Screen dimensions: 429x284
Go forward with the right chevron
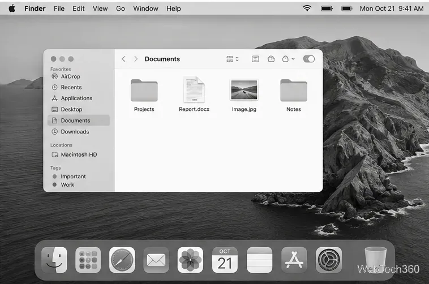136,59
